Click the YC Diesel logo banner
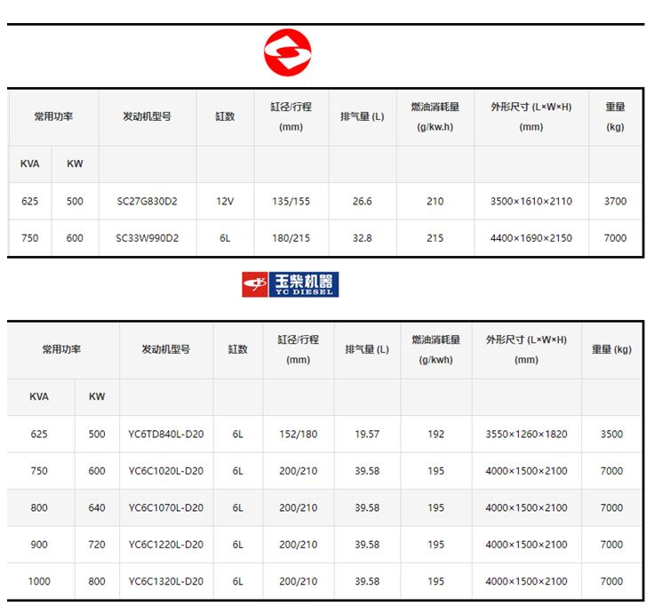This screenshot has height=614, width=662. pos(290,284)
